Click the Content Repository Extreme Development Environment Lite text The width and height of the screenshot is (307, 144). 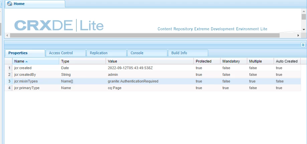212,29
